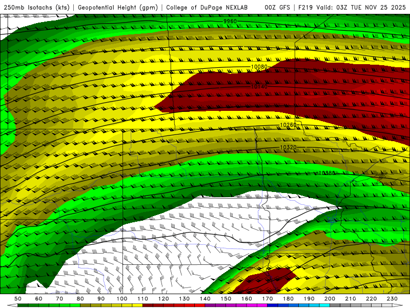Click the legend value 210

pyautogui.click(x=351, y=299)
